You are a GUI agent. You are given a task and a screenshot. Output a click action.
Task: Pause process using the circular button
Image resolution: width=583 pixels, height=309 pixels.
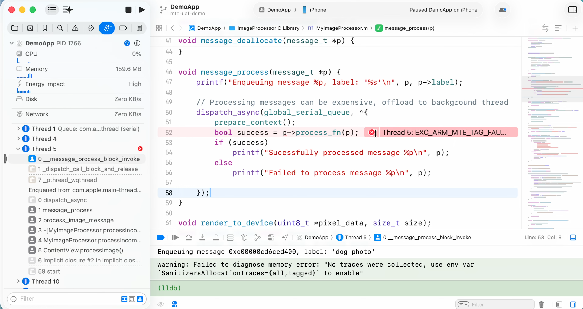click(x=137, y=43)
